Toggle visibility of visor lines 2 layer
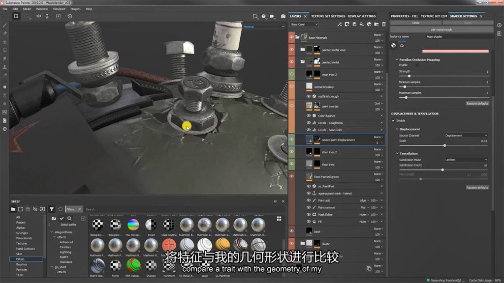This screenshot has width=504, height=283. pyautogui.click(x=291, y=75)
